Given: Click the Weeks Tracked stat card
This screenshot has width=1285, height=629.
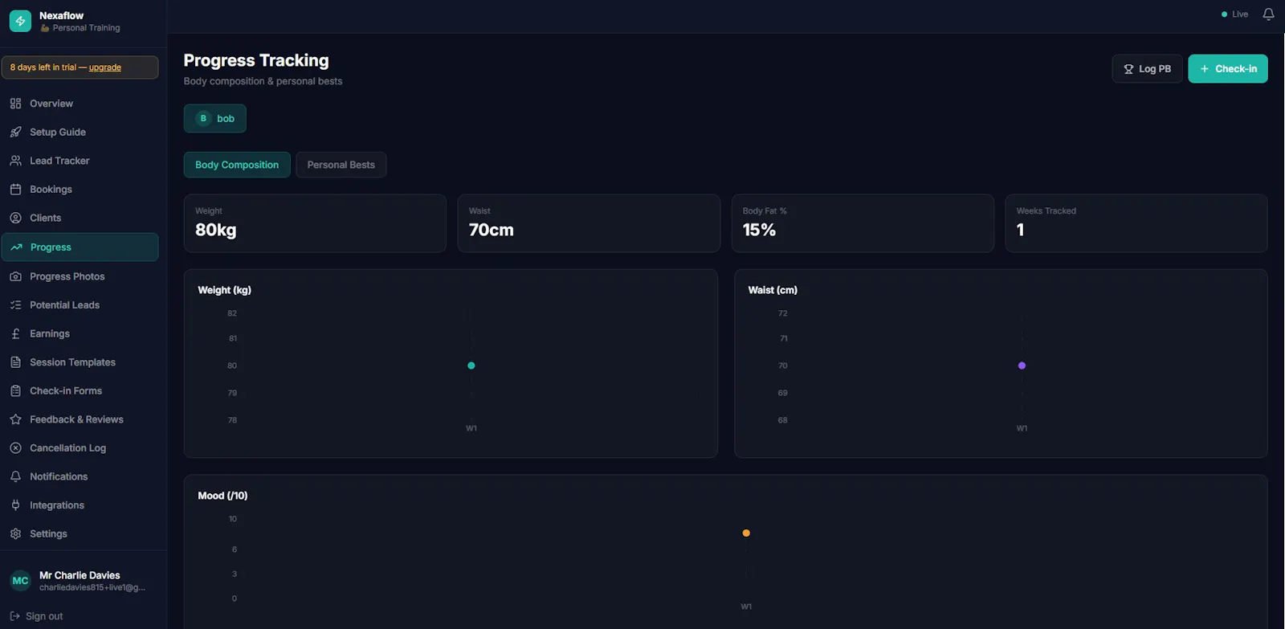Looking at the screenshot, I should coord(1136,223).
